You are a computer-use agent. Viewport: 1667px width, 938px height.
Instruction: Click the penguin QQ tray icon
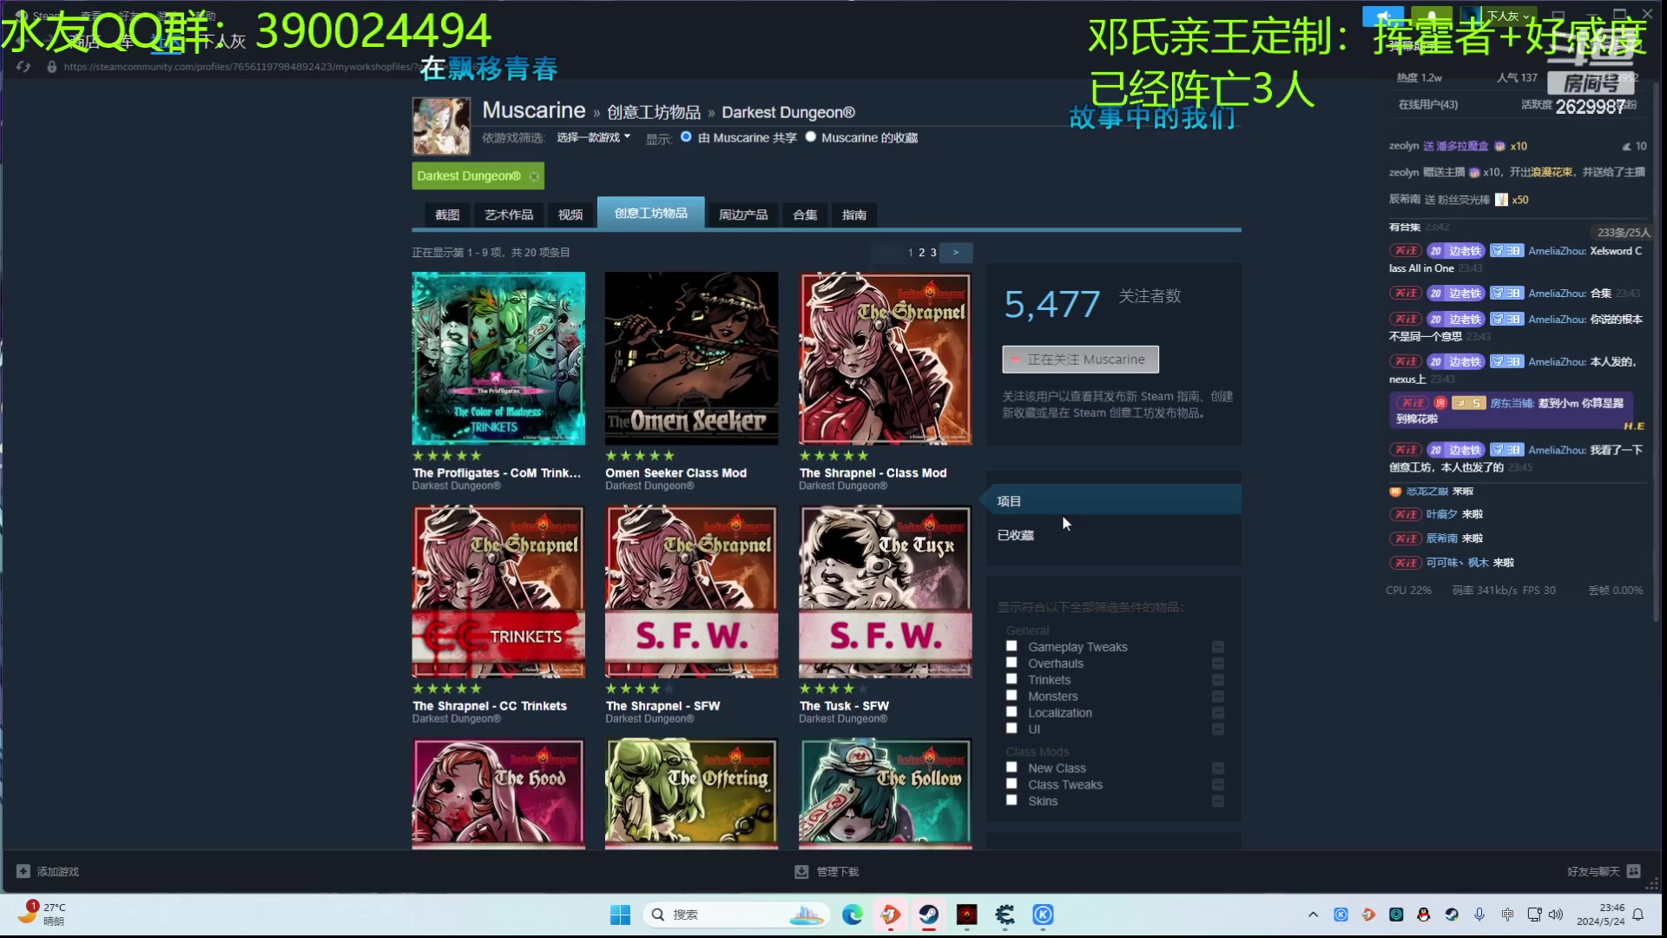[1424, 915]
